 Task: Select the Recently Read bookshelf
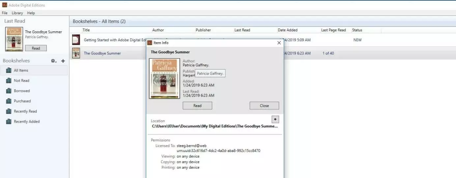pyautogui.click(x=34, y=111)
